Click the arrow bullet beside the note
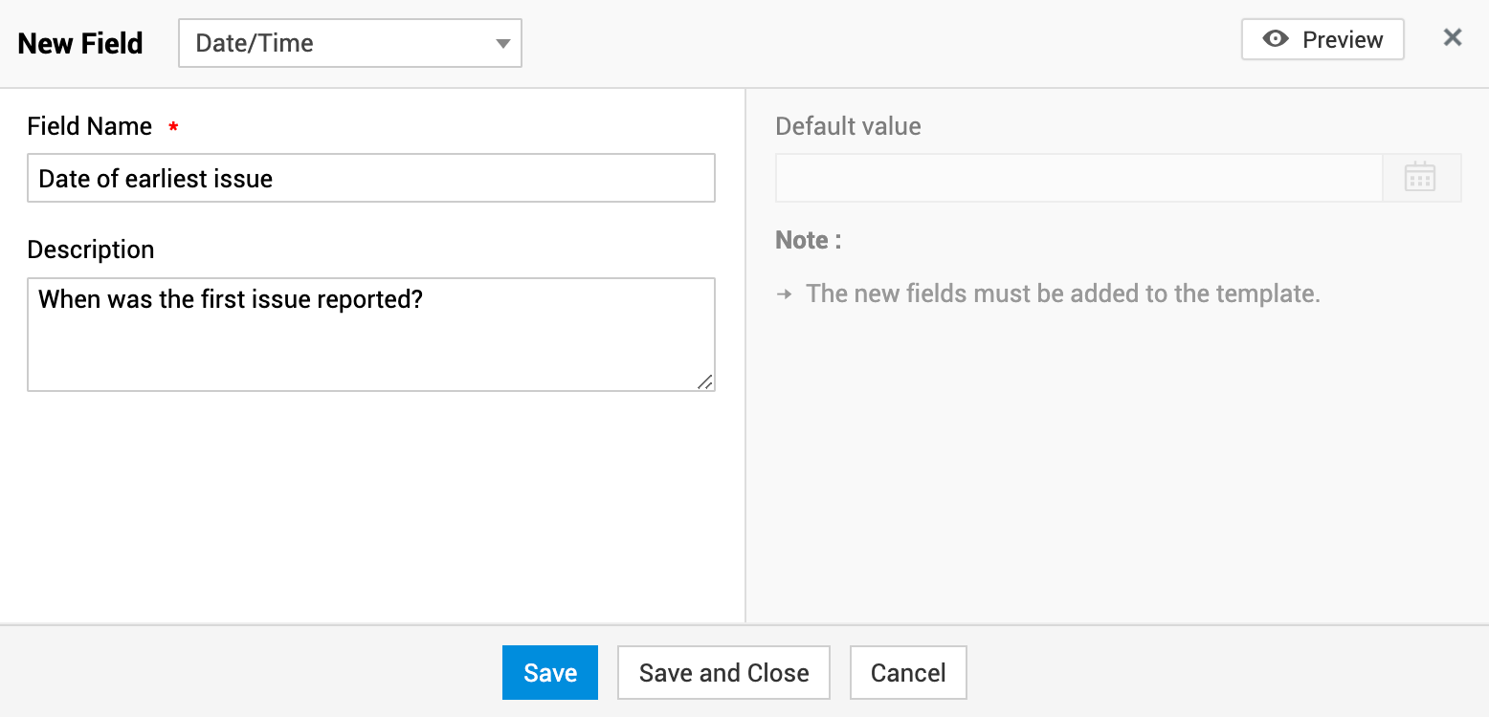The image size is (1489, 717). pos(785,293)
